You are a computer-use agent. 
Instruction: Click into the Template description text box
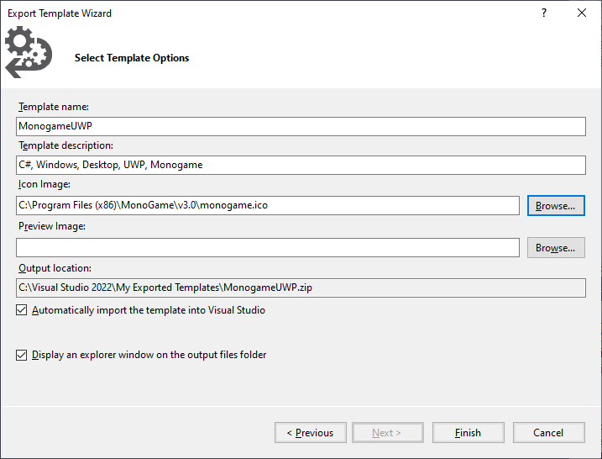[x=301, y=165]
